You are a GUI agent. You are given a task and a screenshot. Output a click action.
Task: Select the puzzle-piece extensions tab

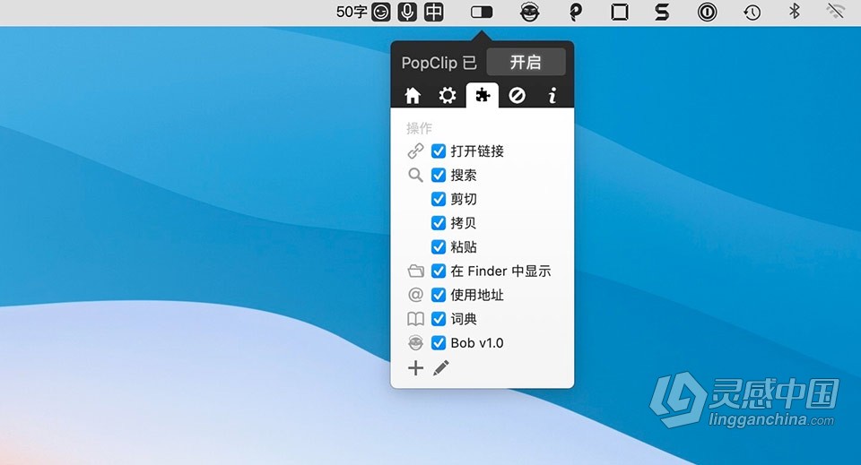pos(483,95)
